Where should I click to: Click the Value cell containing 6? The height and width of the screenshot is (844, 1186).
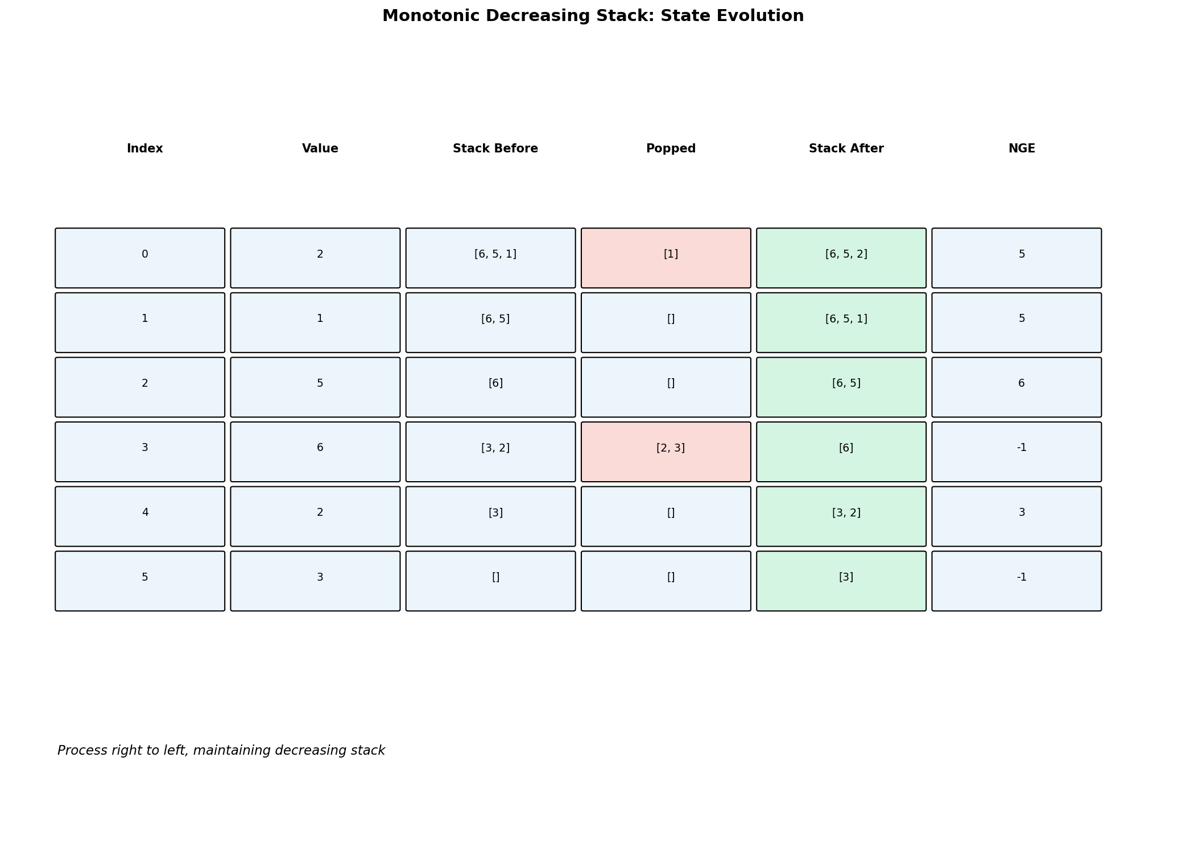point(315,452)
